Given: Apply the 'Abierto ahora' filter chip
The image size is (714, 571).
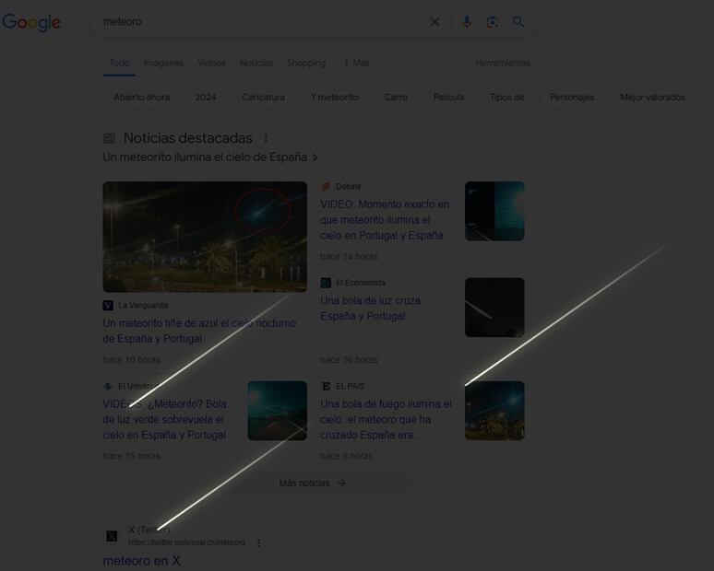Looking at the screenshot, I should click(x=141, y=97).
